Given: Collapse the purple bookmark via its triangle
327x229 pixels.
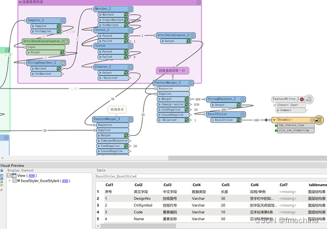Looking at the screenshot, I should click(x=20, y=2).
